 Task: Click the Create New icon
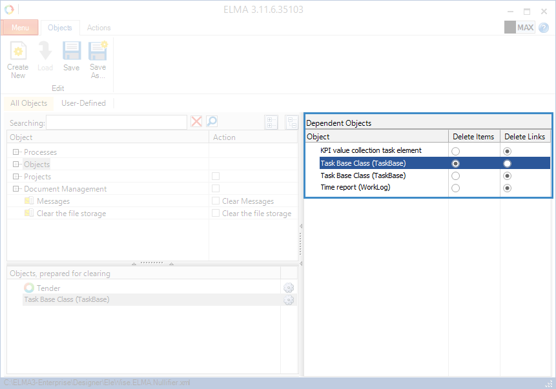point(18,52)
